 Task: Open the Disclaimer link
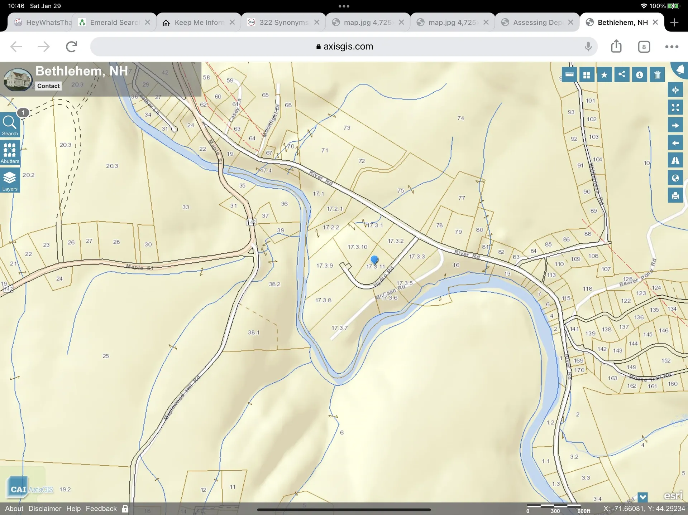(x=45, y=509)
